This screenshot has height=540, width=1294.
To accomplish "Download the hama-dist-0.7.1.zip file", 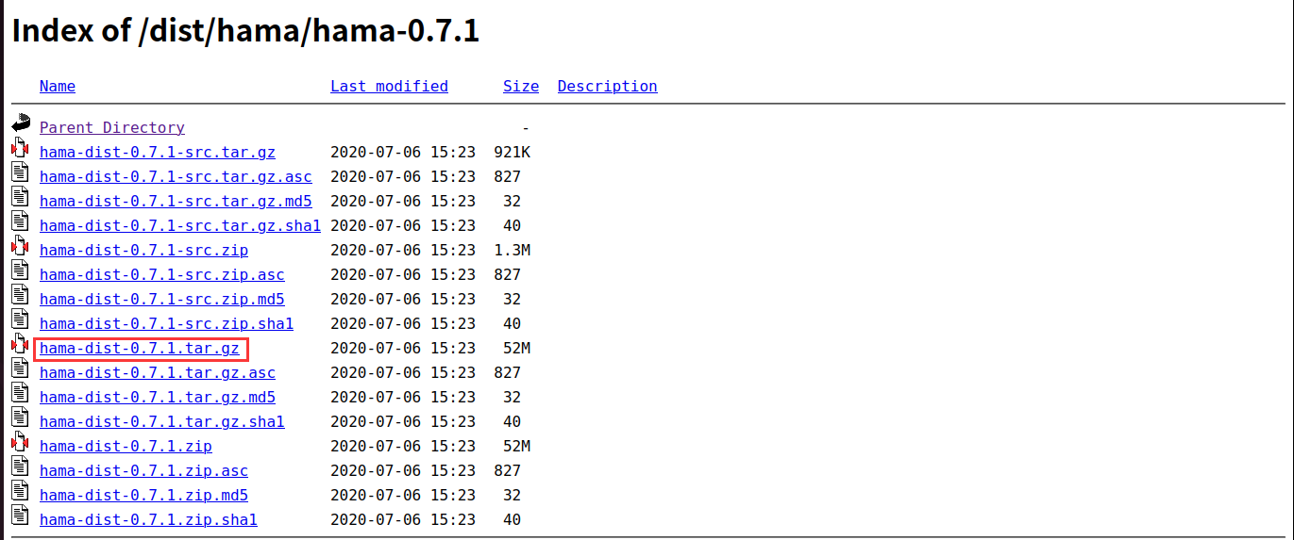I will pyautogui.click(x=126, y=446).
